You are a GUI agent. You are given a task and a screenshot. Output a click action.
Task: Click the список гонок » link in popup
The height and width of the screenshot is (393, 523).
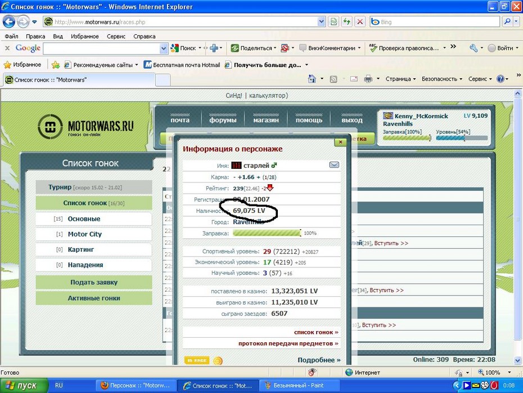coord(316,332)
